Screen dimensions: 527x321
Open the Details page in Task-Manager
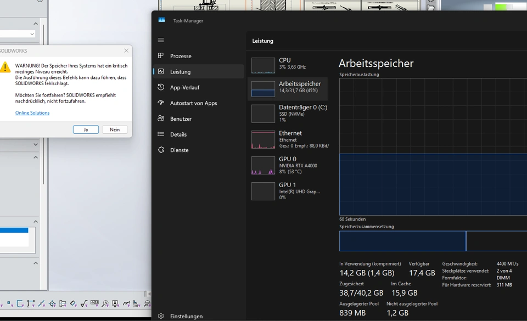tap(198, 134)
